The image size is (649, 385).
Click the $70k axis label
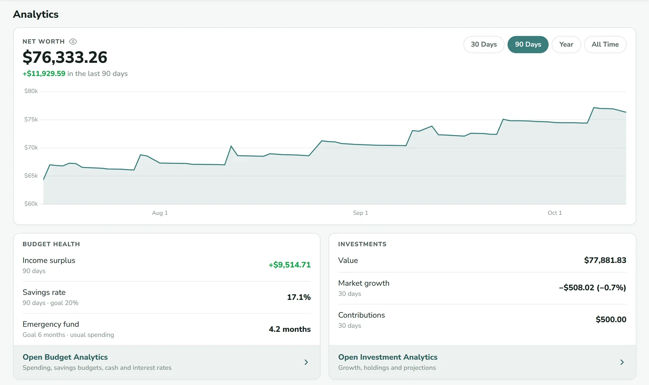(31, 148)
